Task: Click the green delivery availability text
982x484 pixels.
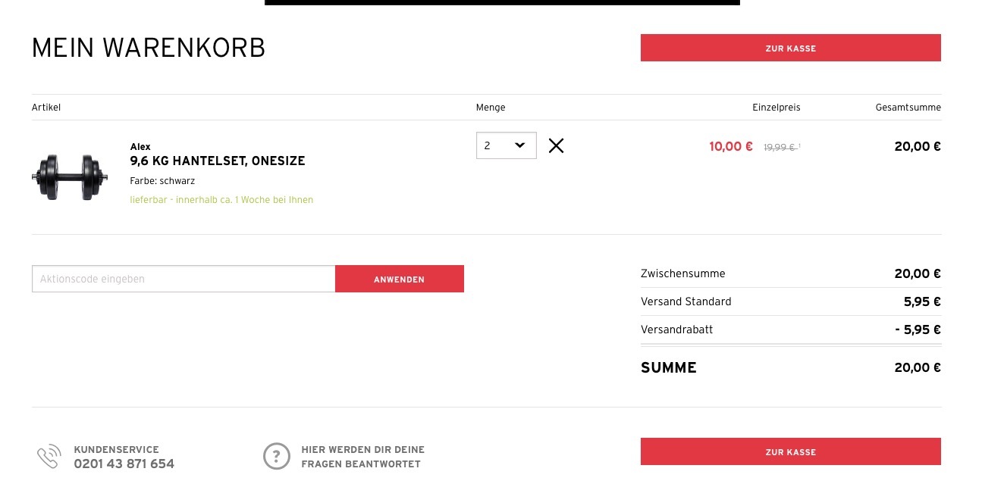Action: coord(221,200)
